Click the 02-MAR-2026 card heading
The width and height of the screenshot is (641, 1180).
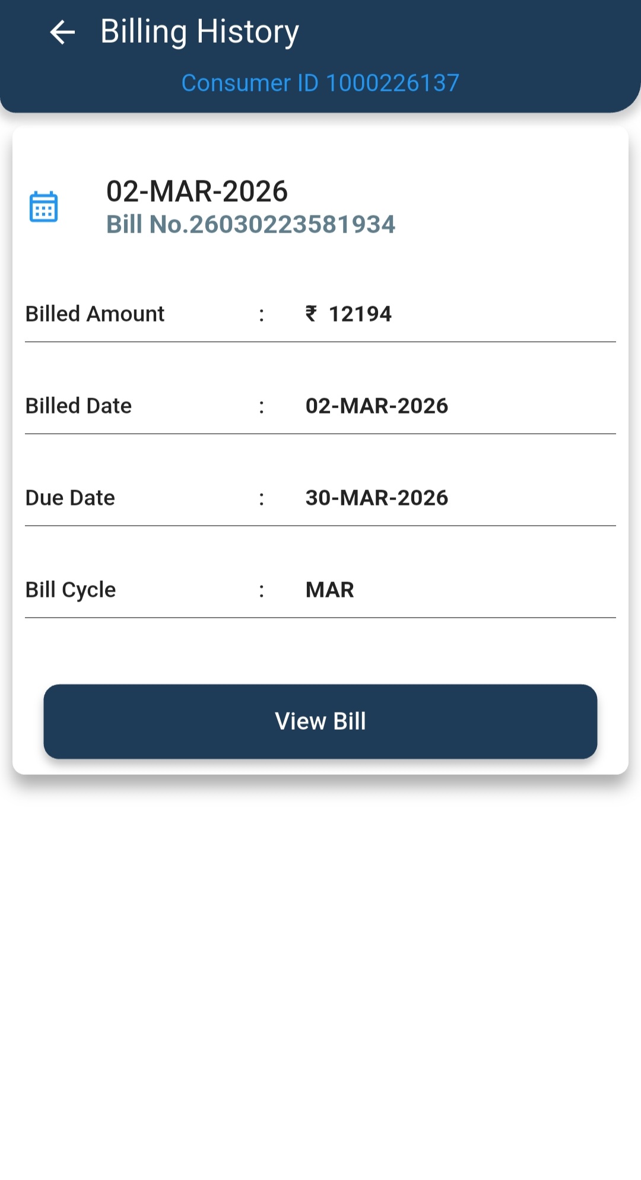coord(196,191)
